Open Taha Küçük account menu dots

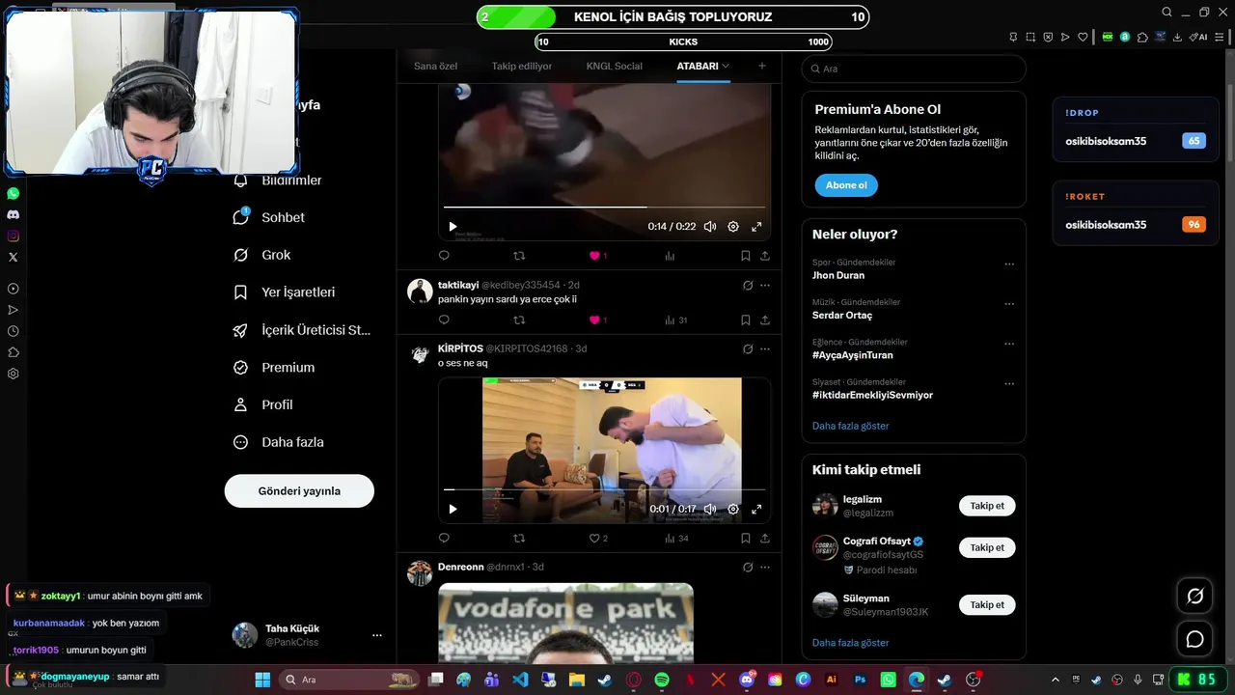click(x=377, y=635)
